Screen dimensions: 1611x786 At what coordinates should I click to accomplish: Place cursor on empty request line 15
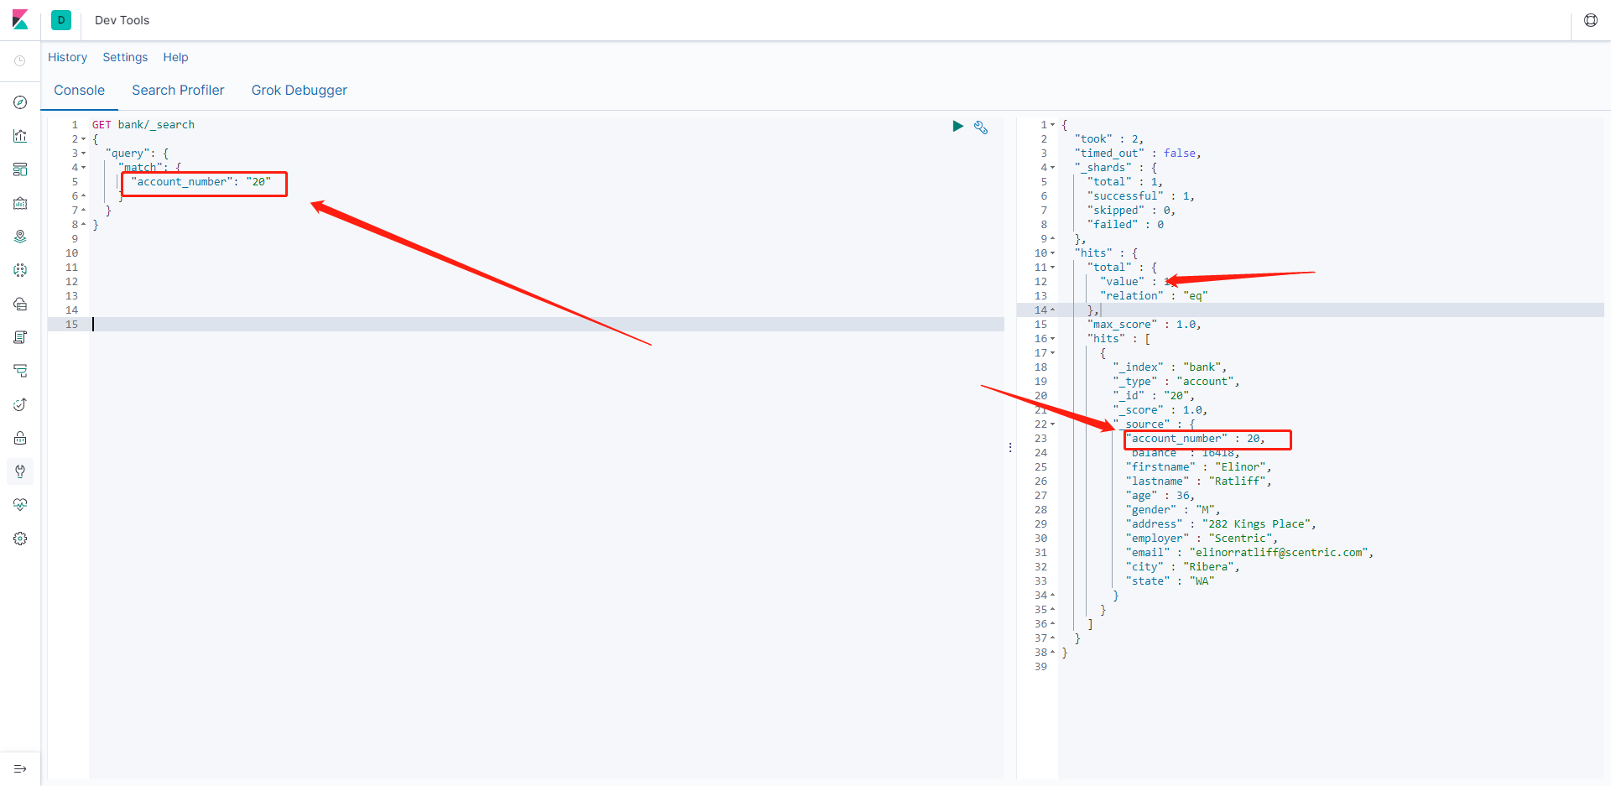546,324
